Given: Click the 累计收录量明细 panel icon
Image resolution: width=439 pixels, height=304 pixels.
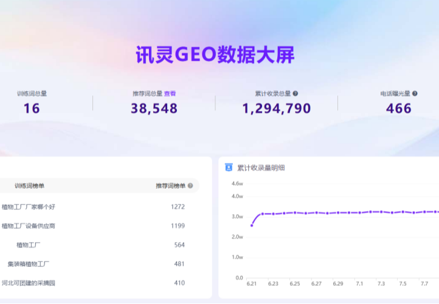Looking at the screenshot, I should point(229,167).
